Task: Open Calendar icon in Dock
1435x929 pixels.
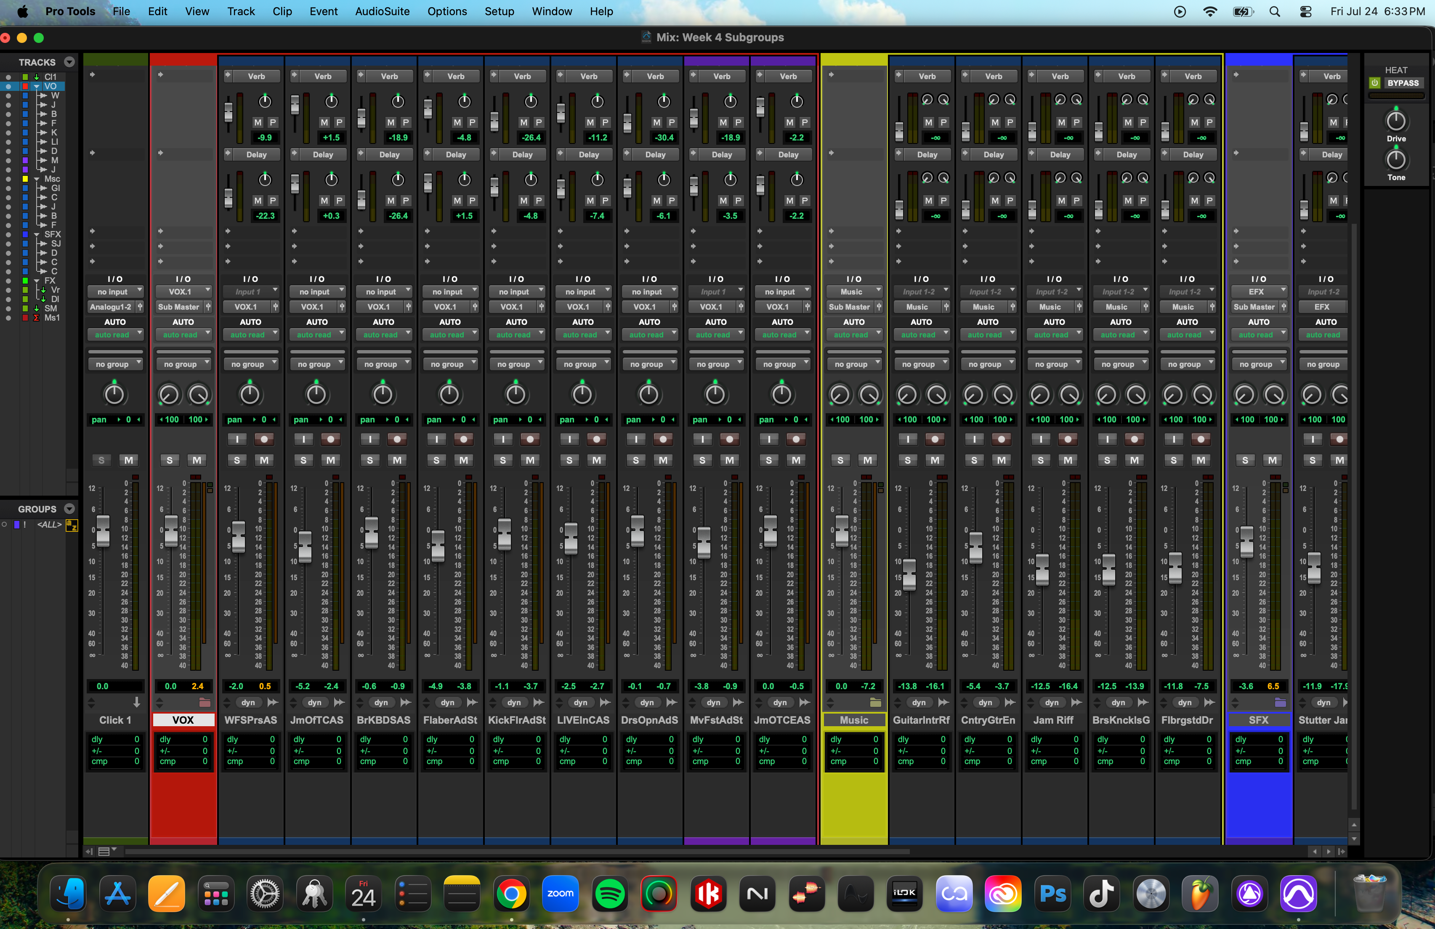Action: [364, 893]
